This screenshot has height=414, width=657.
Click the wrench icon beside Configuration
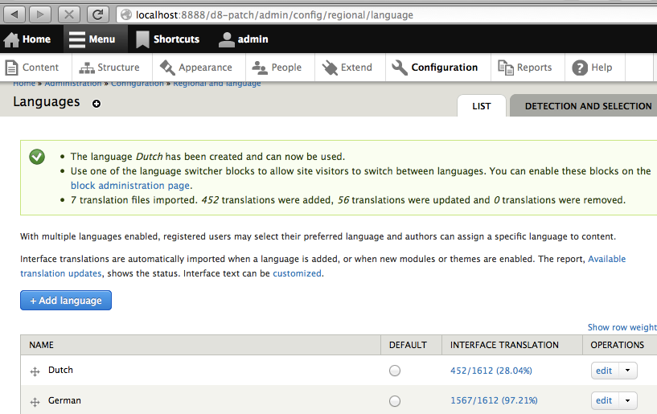coord(400,68)
